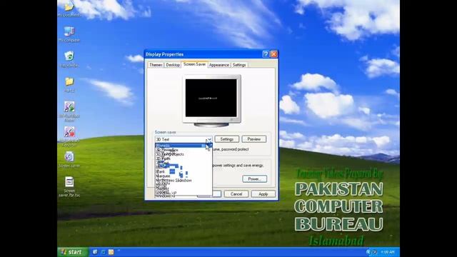Select the Screen saver.fbr file icon
This screenshot has height=257, width=457.
pyautogui.click(x=69, y=187)
